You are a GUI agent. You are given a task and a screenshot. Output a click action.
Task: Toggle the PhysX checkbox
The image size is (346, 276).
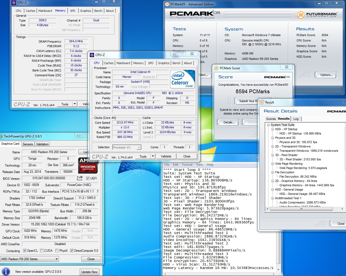click(57, 251)
